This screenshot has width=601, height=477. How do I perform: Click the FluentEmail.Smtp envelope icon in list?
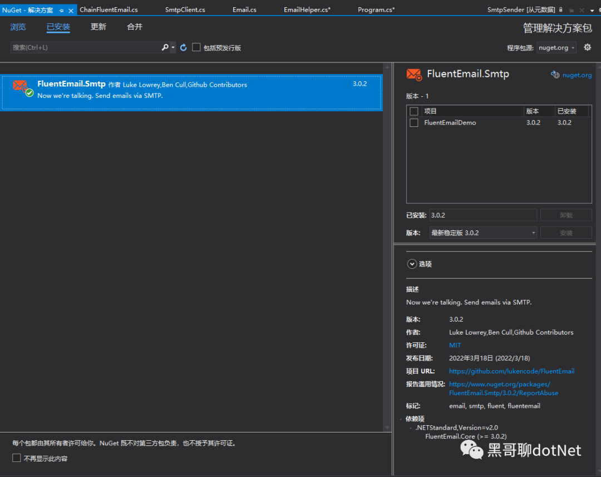coord(22,88)
